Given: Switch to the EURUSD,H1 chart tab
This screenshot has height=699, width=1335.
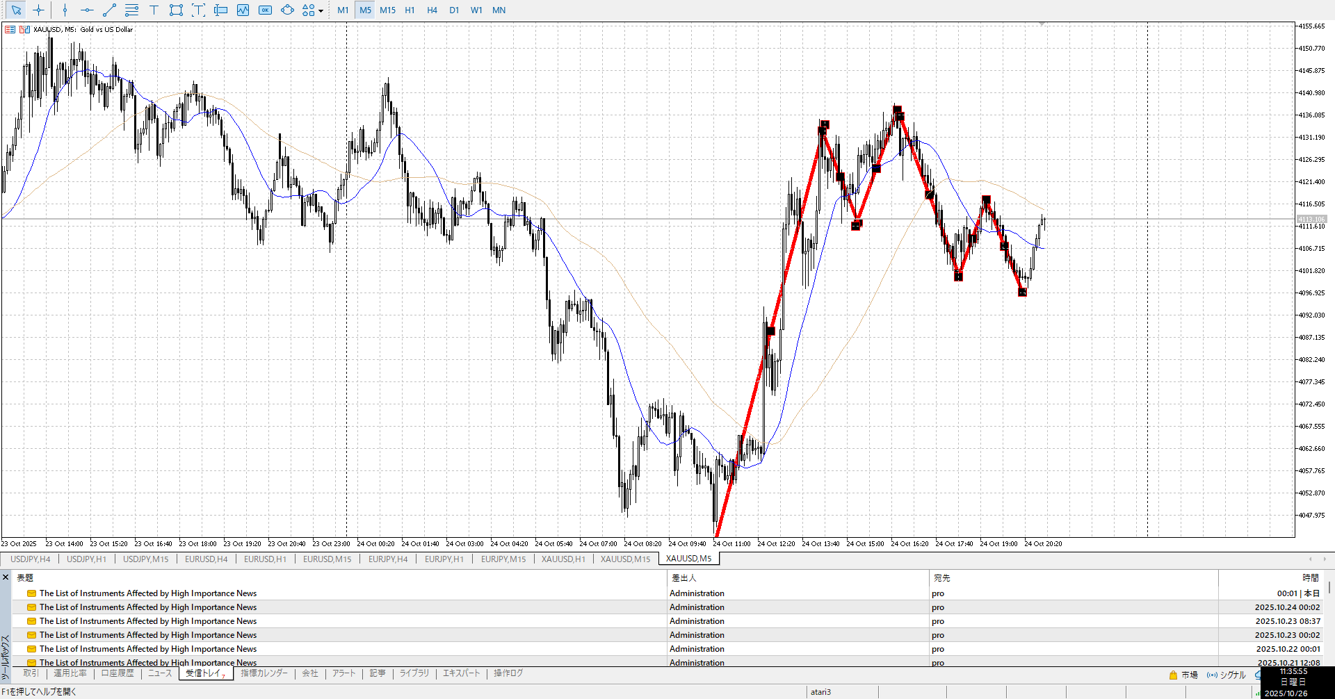Looking at the screenshot, I should (265, 559).
